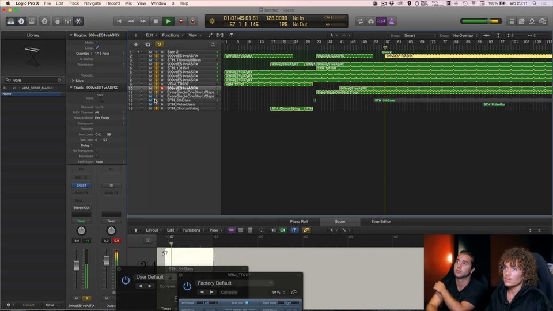Toggle the Loop checkbox in Region inspector
This screenshot has height=311, width=553.
click(x=97, y=48)
